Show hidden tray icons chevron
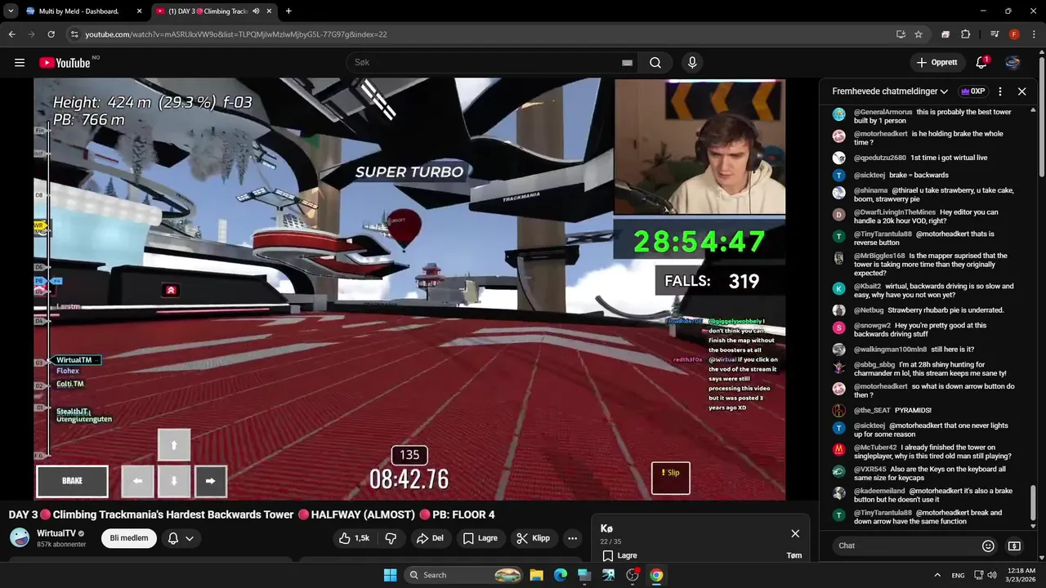The width and height of the screenshot is (1046, 588). 937,575
